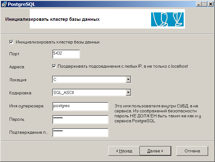The height and width of the screenshot is (162, 215).
Task: Click the bold heading 'Инициализировать кластер базы данных'
Action: (x=52, y=19)
